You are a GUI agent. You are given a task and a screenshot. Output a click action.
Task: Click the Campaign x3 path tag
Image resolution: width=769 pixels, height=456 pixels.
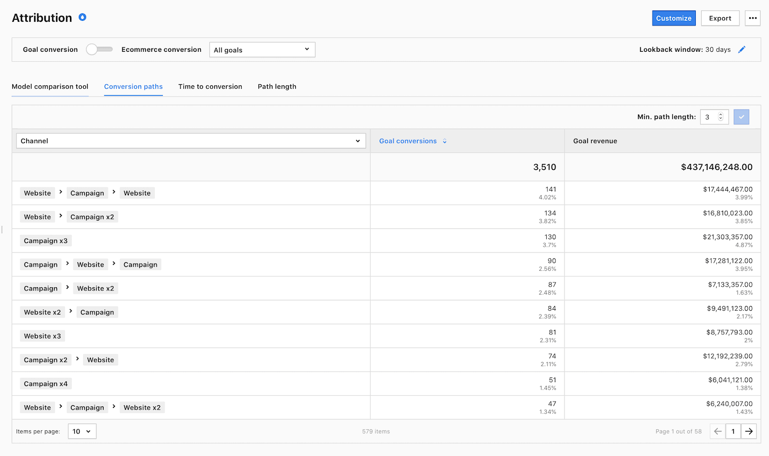[46, 241]
